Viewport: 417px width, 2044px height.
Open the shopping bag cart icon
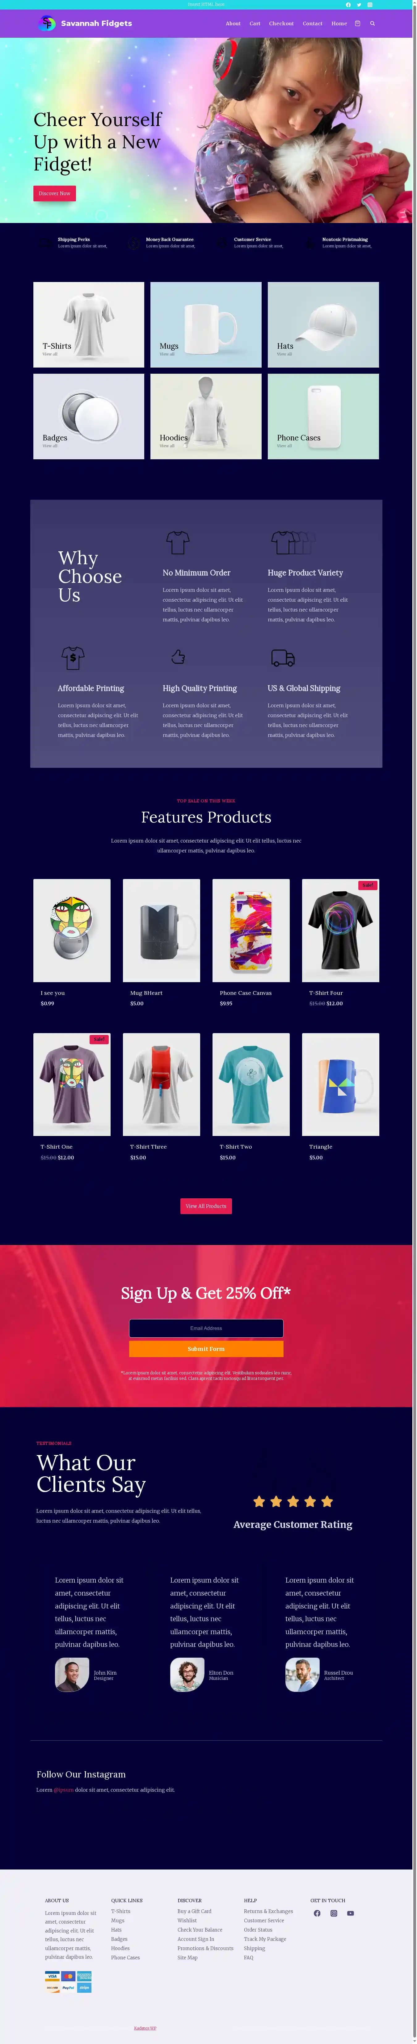(x=357, y=24)
